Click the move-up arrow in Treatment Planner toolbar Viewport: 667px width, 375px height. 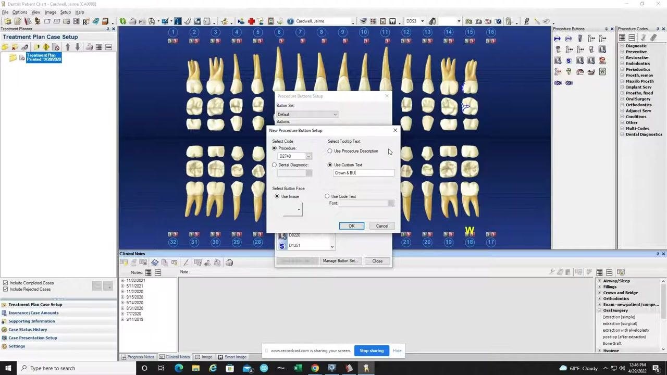[68, 47]
